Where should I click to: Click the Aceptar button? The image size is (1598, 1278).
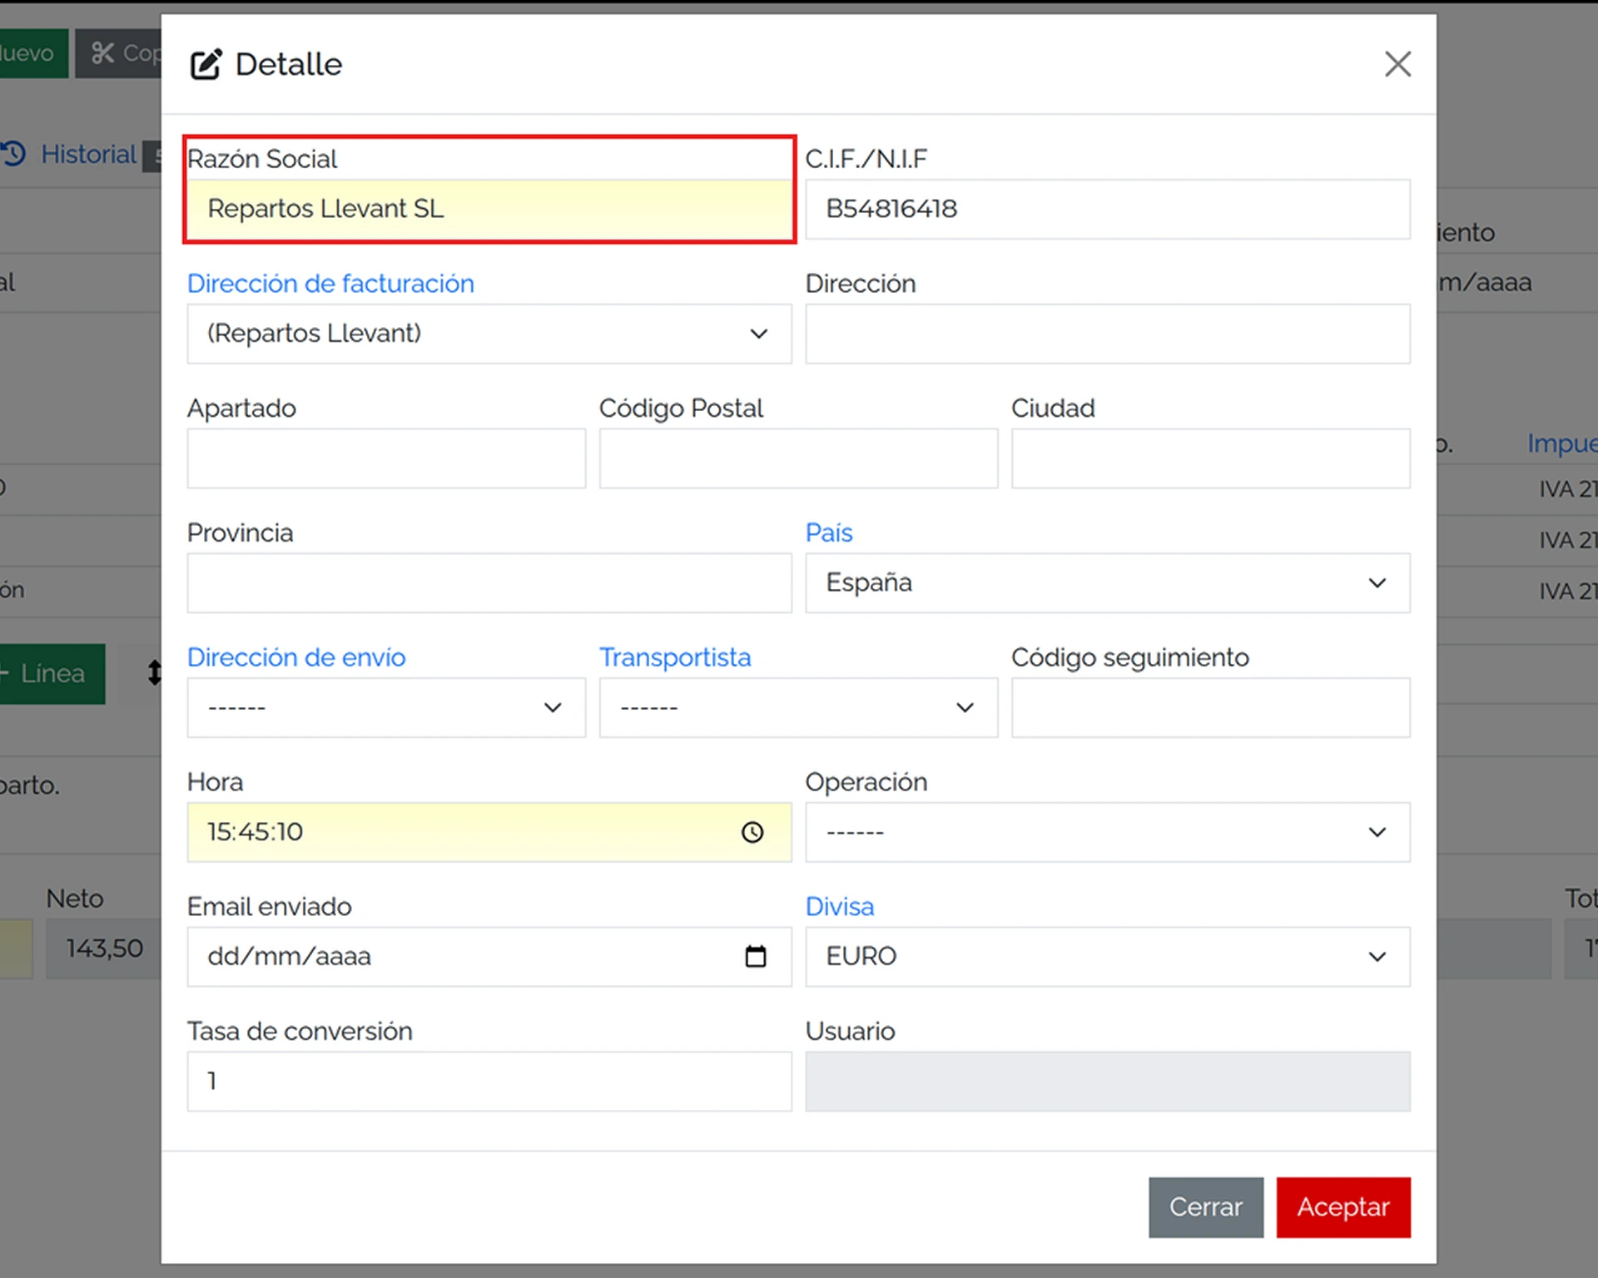click(1343, 1207)
